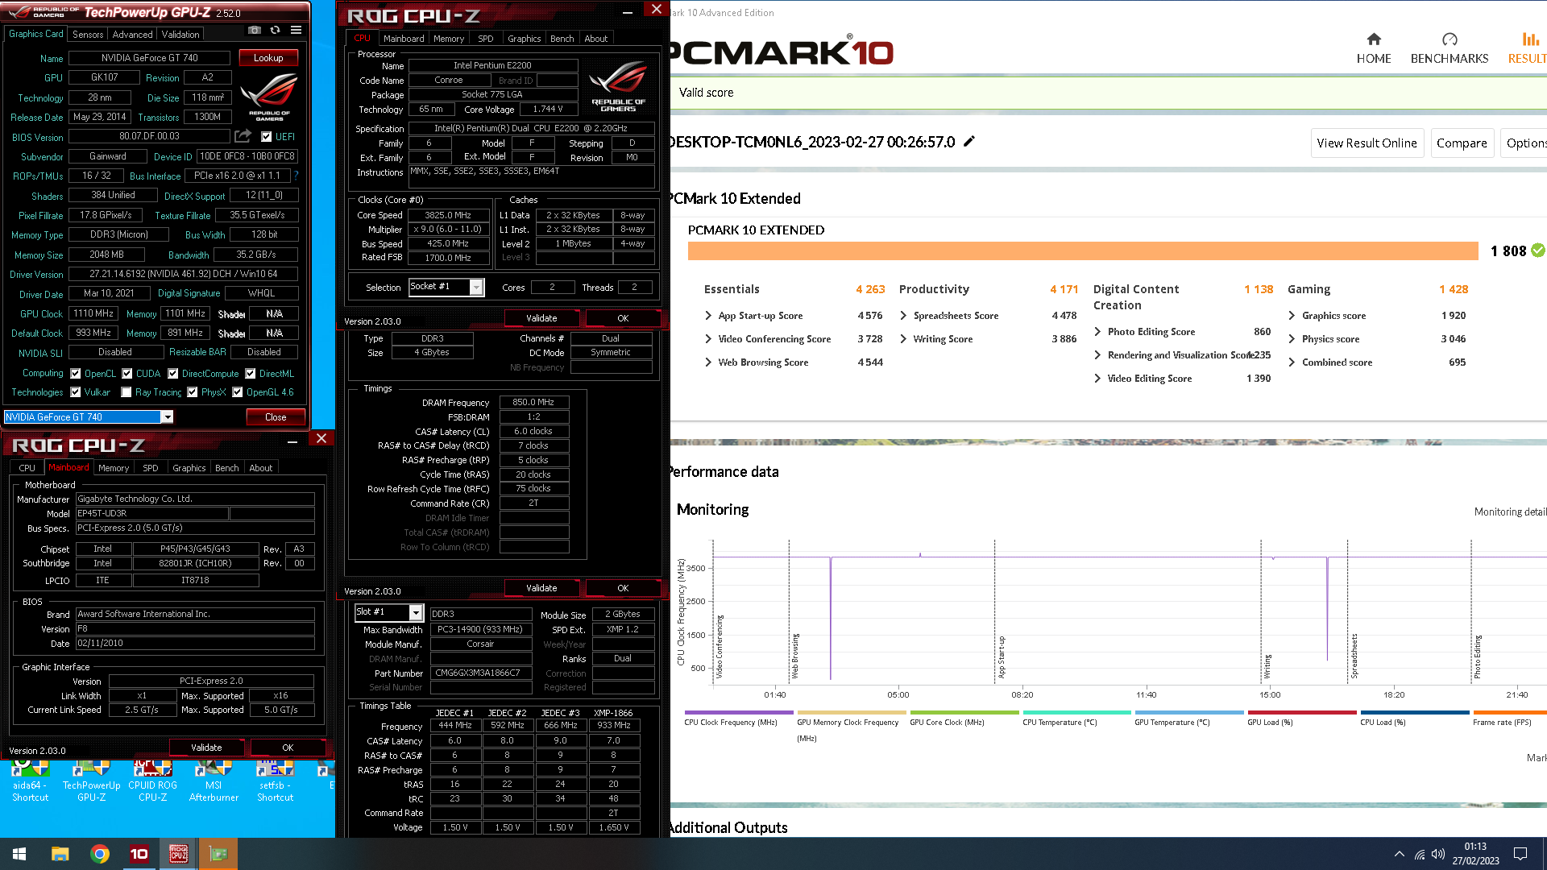The height and width of the screenshot is (870, 1547).
Task: Click the purple CPU Clock Frequency legend swatch
Action: coord(739,712)
